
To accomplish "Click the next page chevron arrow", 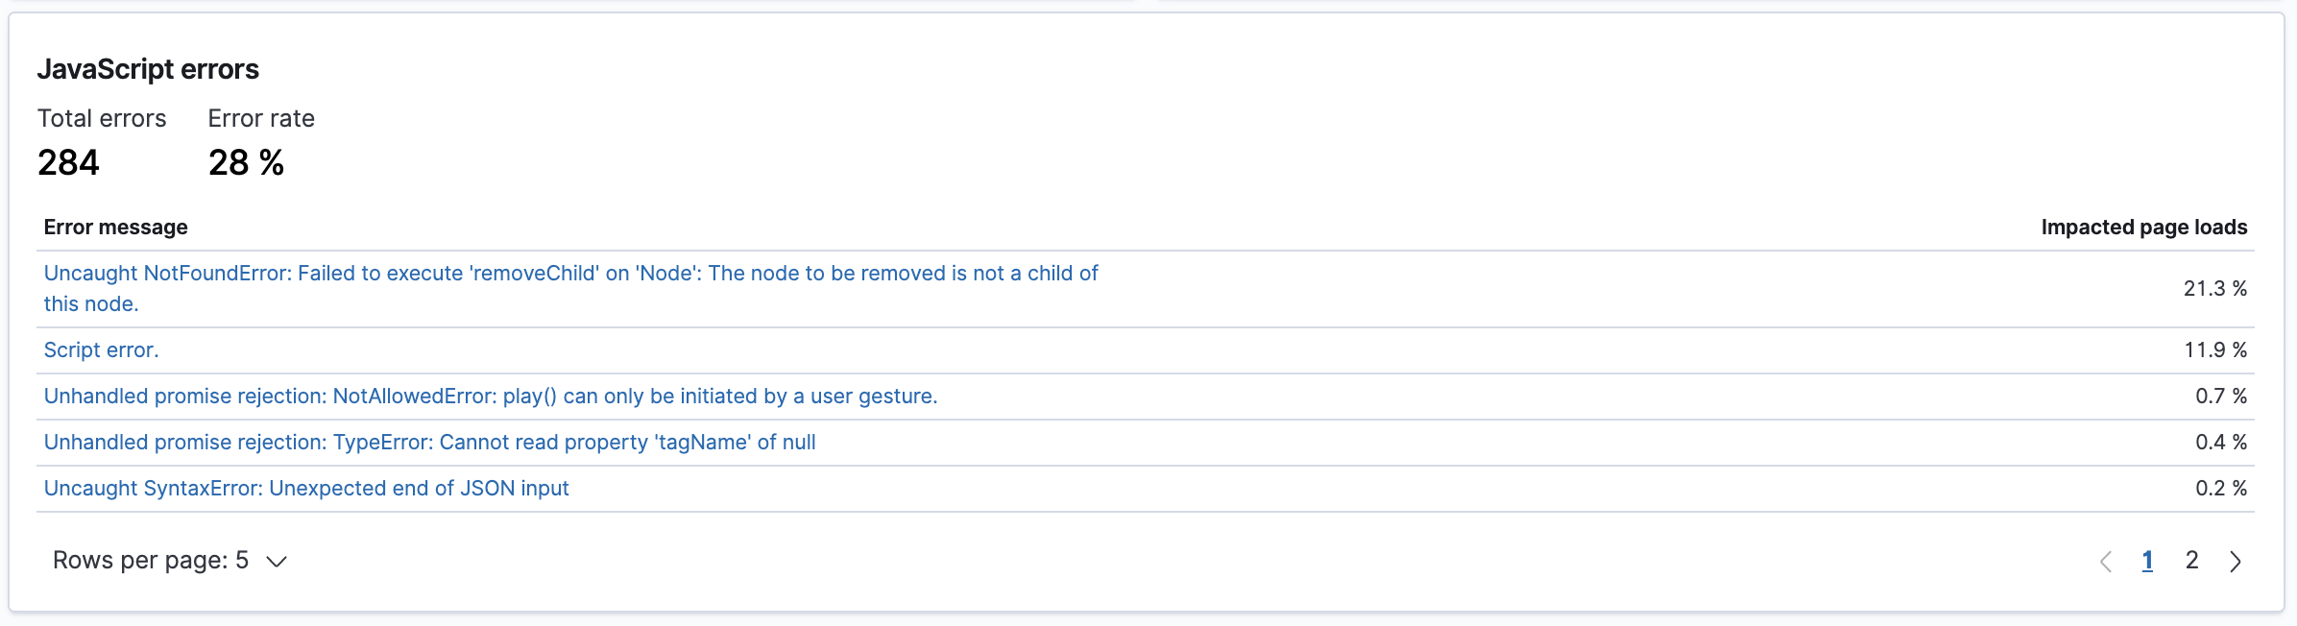I will tap(2237, 560).
